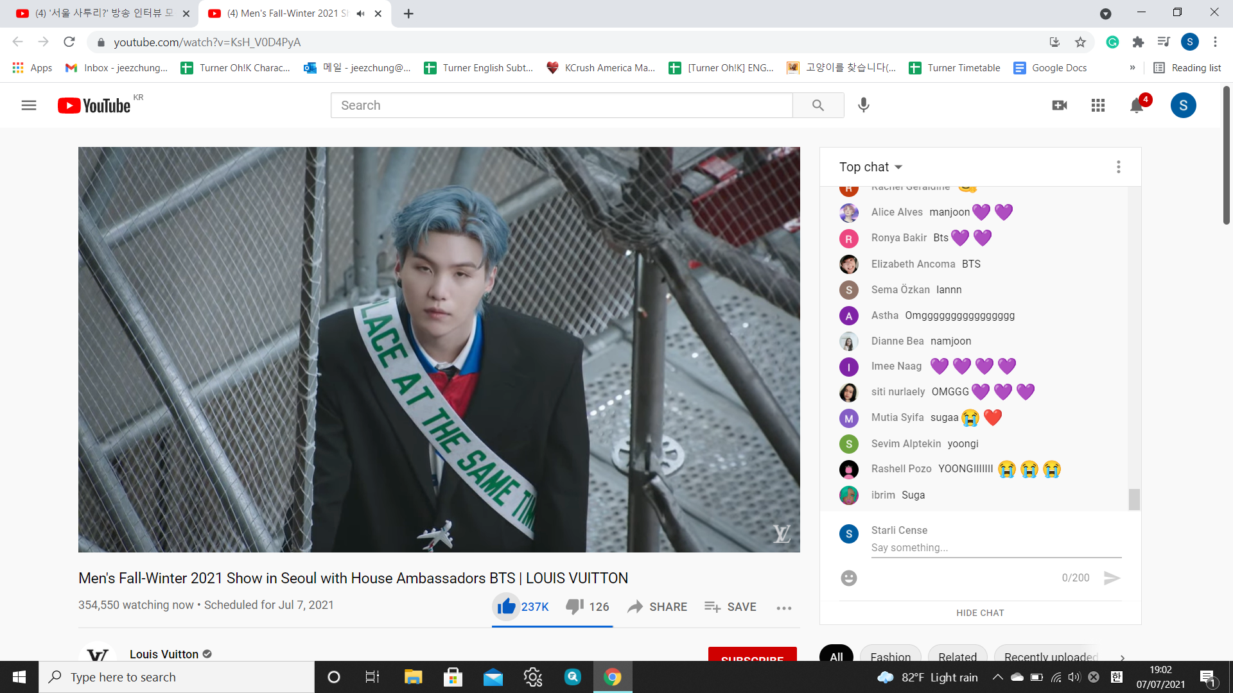
Task: Mute the Men's Fall-Winter tab audio icon
Action: (361, 13)
